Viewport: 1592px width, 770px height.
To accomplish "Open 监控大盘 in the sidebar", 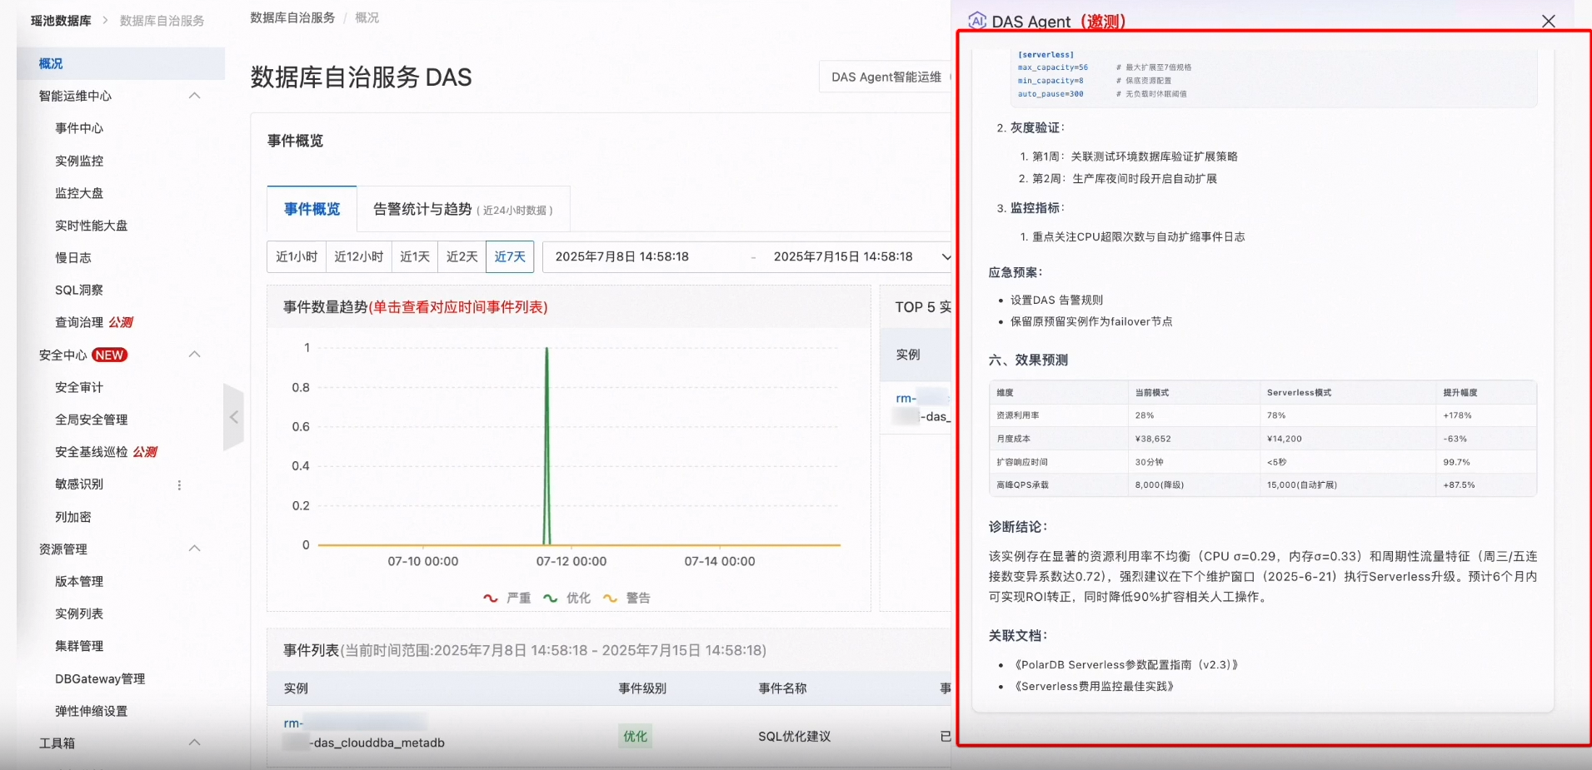I will pos(79,193).
